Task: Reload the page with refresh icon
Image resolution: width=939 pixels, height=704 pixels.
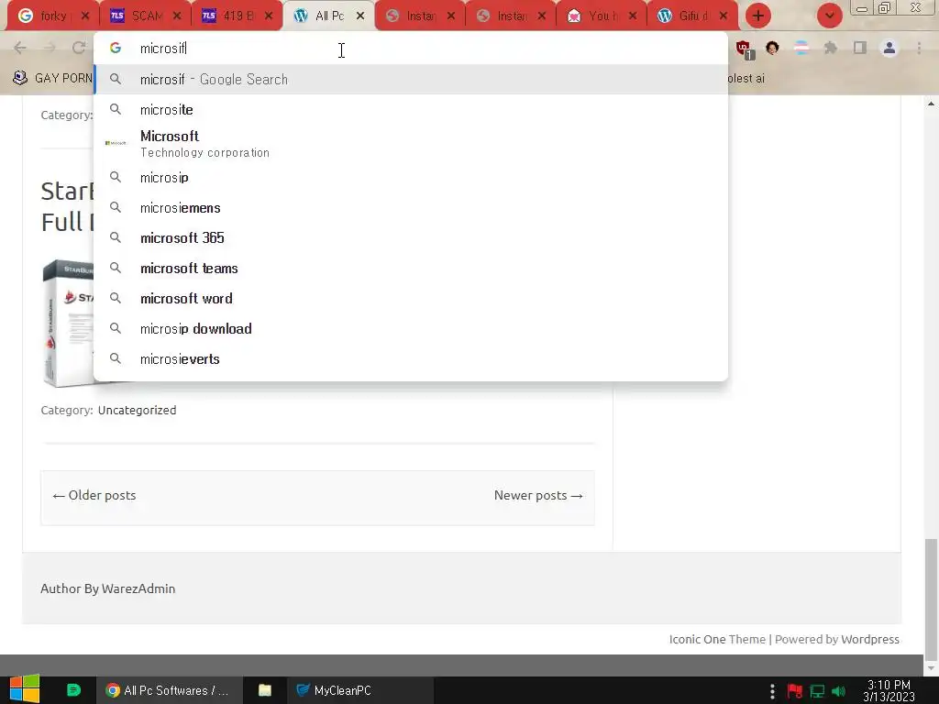Action: (79, 48)
